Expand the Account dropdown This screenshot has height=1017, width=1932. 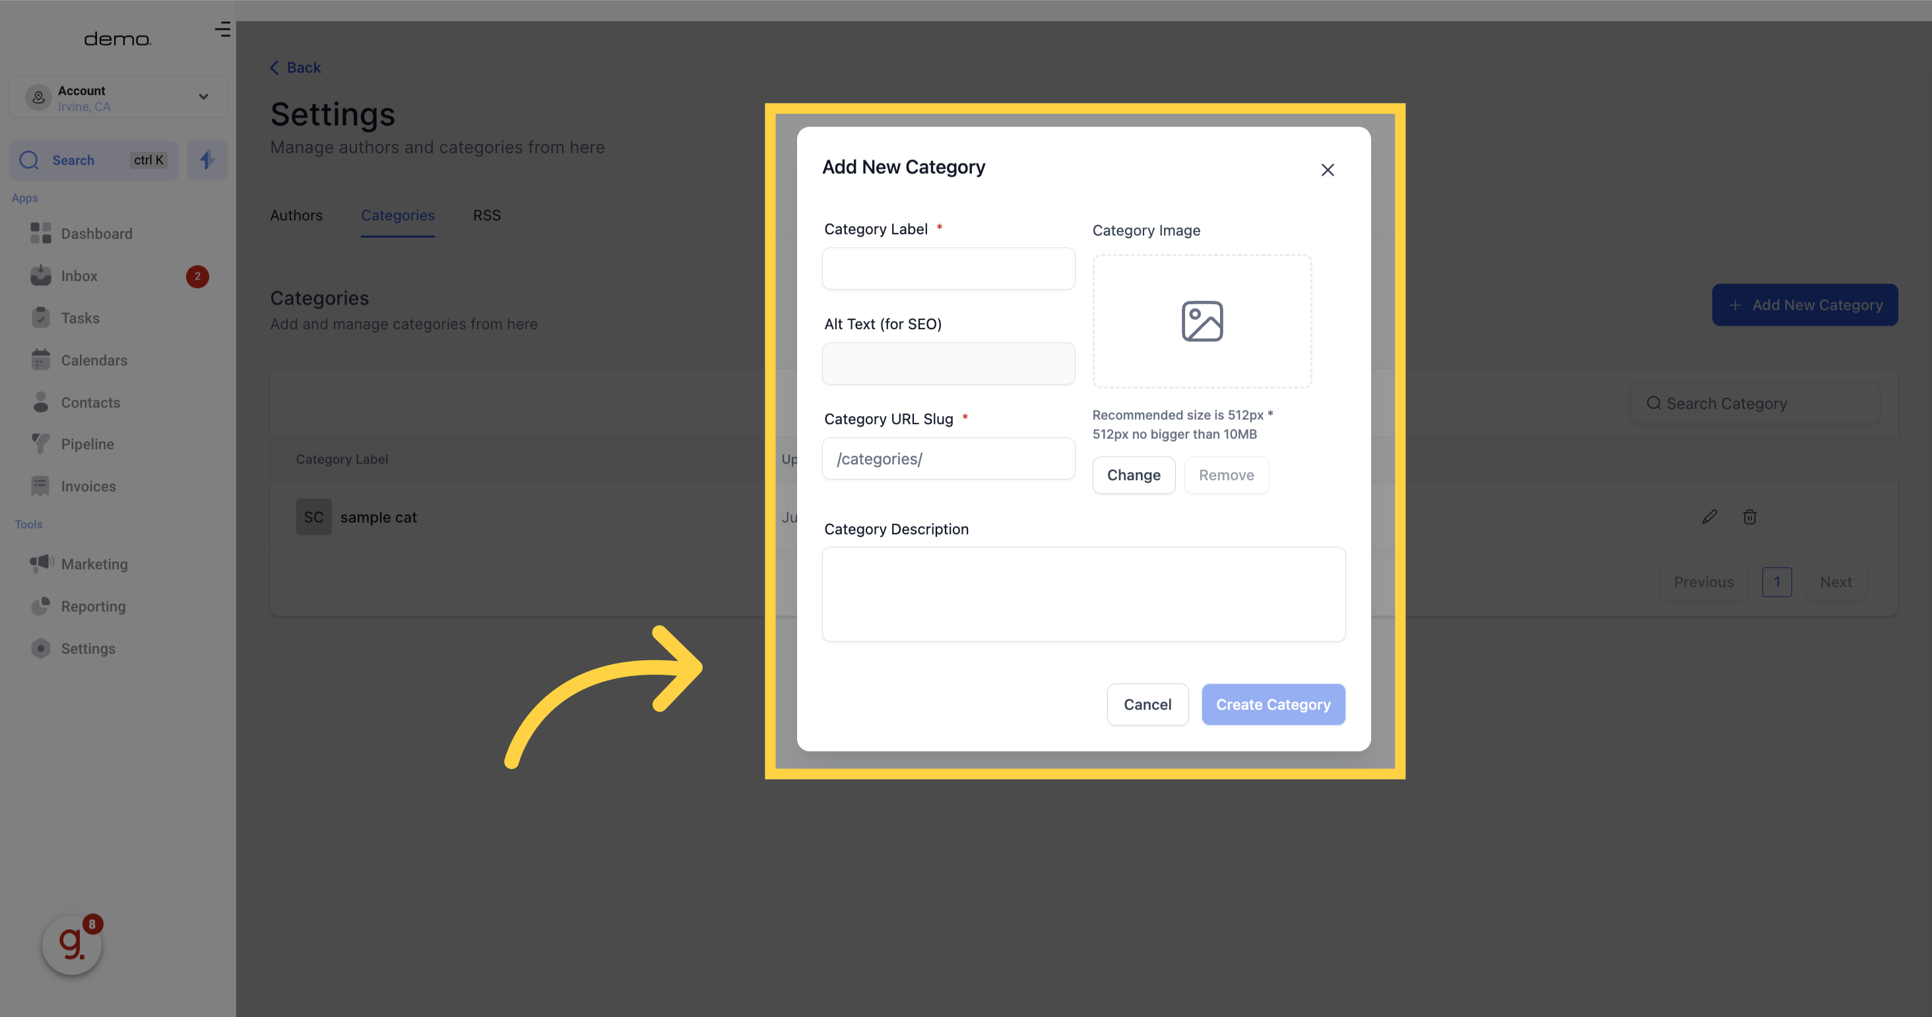click(117, 98)
